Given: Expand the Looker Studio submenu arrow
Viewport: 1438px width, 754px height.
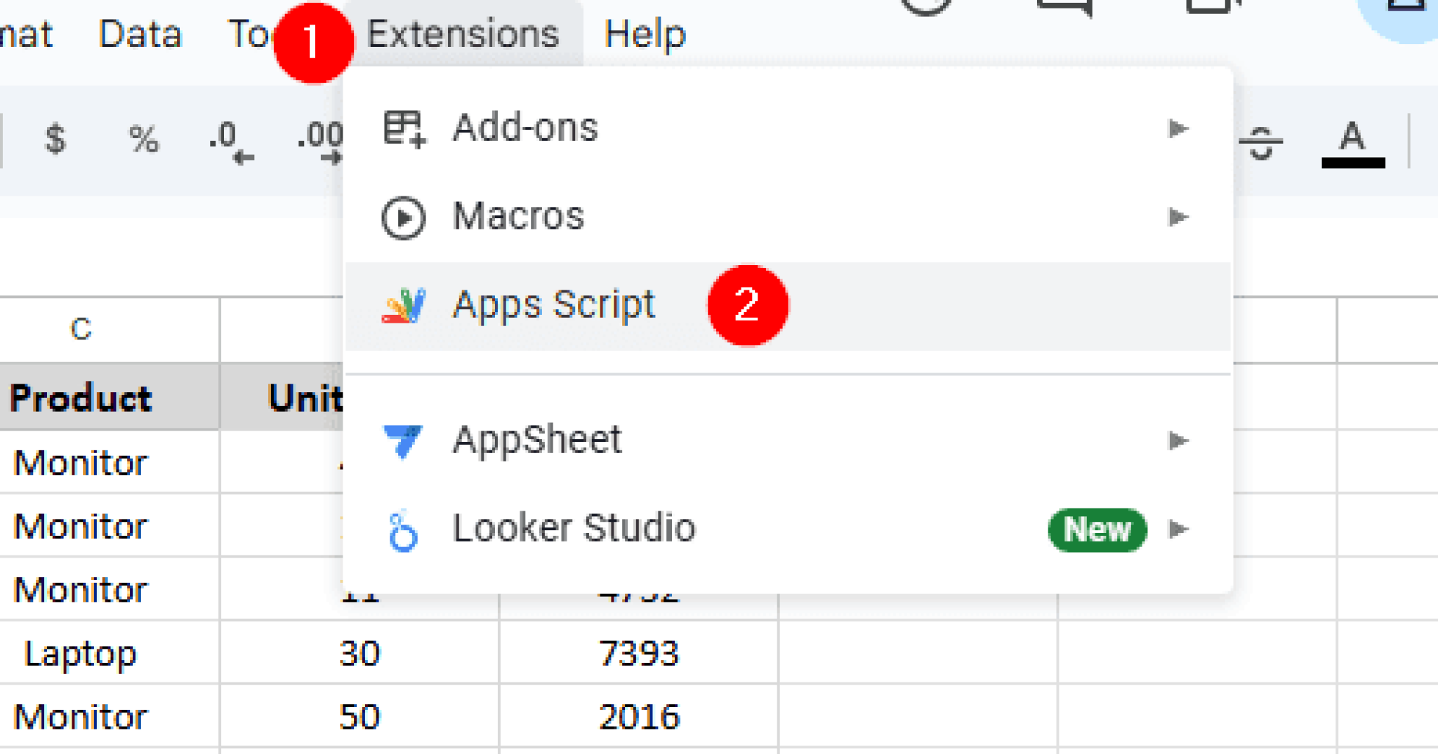Looking at the screenshot, I should click(x=1180, y=530).
